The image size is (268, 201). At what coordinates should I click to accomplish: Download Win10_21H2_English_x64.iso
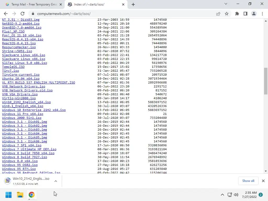[x=26, y=102]
